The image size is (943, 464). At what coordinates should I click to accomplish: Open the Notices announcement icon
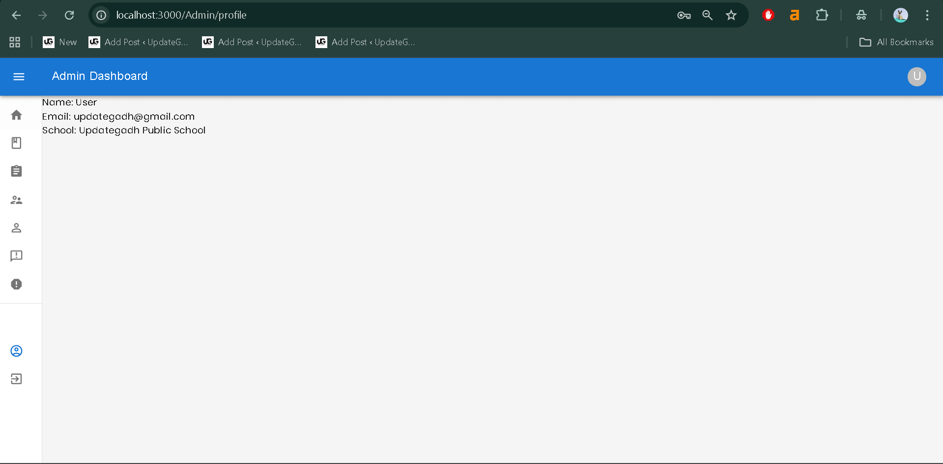[16, 256]
